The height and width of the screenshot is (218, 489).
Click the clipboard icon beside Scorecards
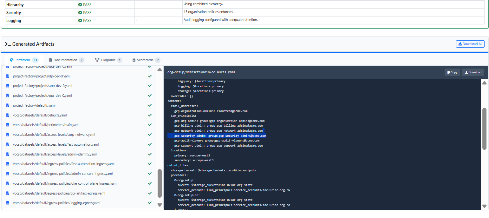(134, 60)
